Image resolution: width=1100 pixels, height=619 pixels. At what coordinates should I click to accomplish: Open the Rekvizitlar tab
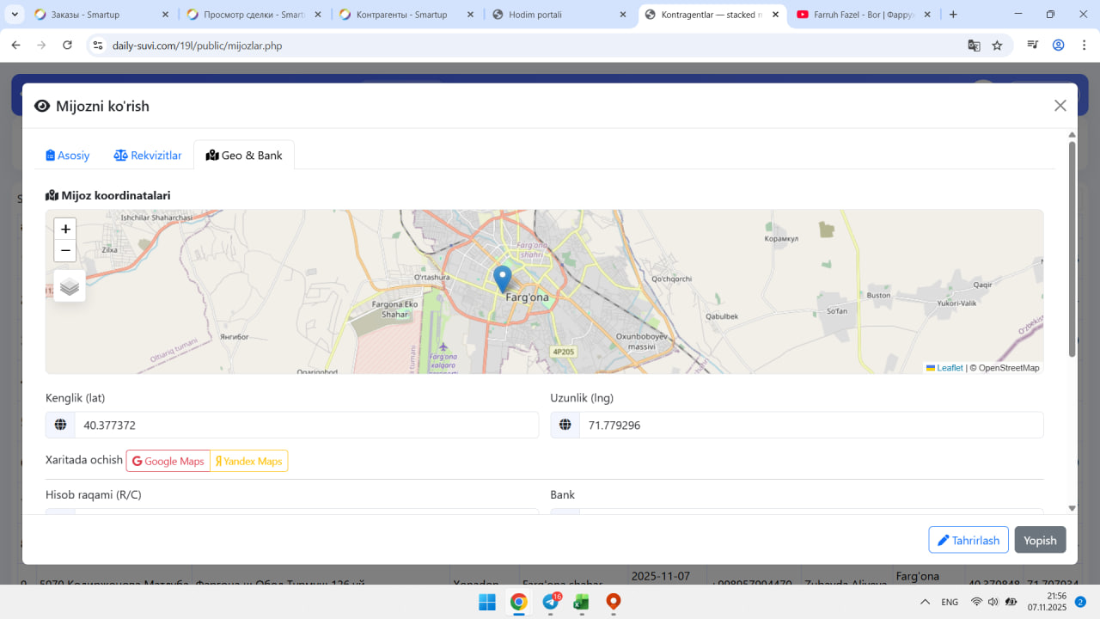click(x=148, y=156)
